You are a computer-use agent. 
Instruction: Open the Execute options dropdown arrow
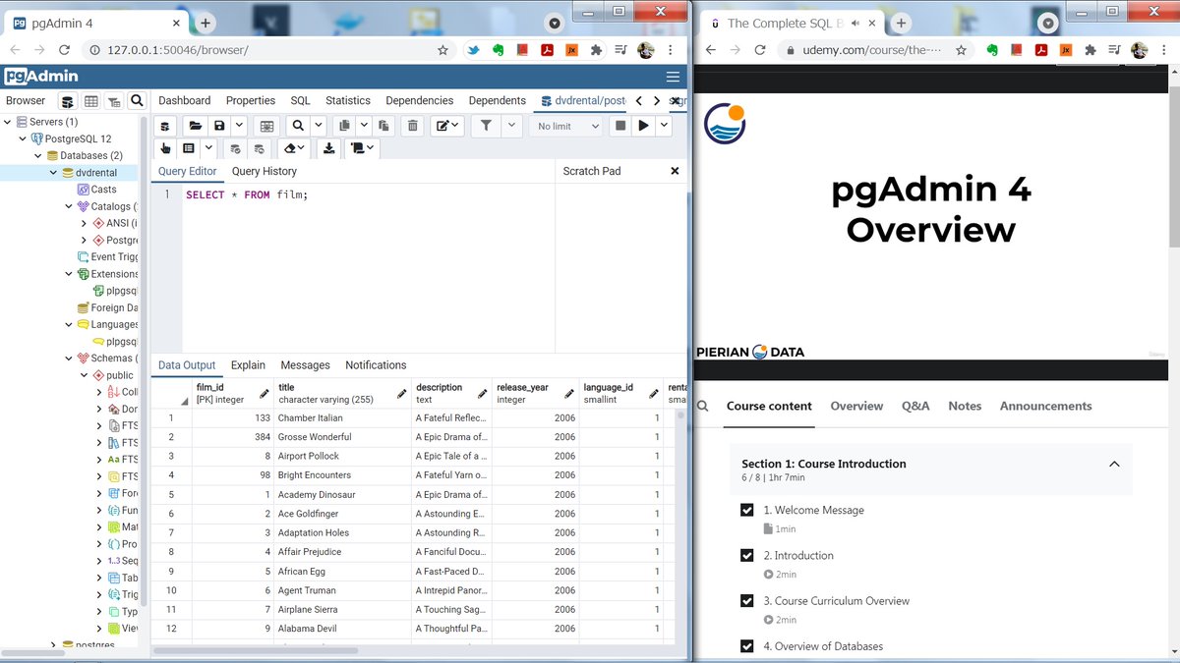coord(665,126)
